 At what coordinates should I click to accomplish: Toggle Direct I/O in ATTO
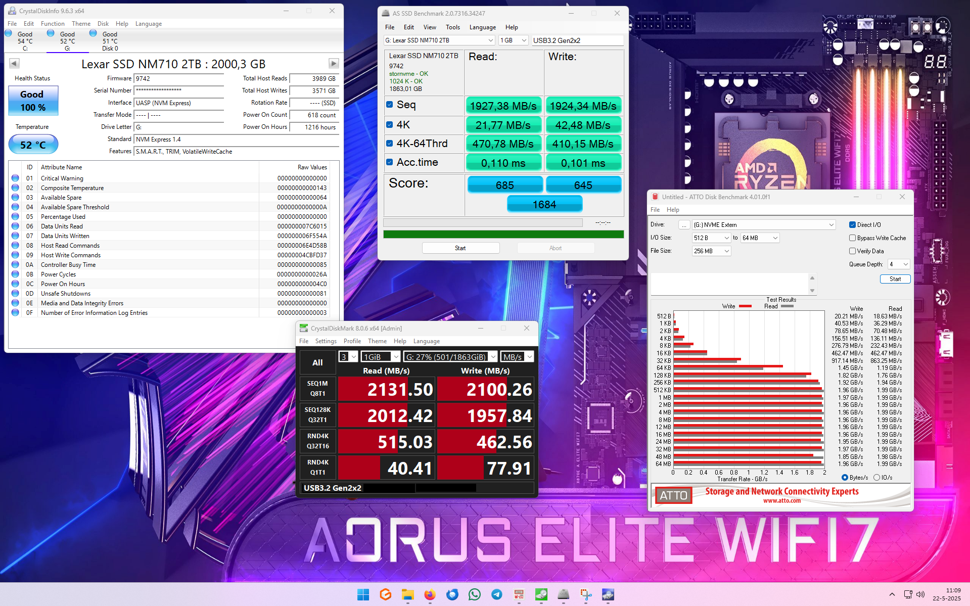[x=852, y=225]
